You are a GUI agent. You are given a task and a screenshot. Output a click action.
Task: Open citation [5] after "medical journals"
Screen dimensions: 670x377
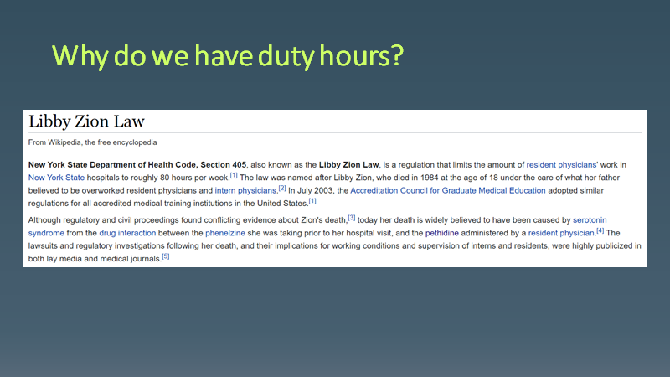166,255
